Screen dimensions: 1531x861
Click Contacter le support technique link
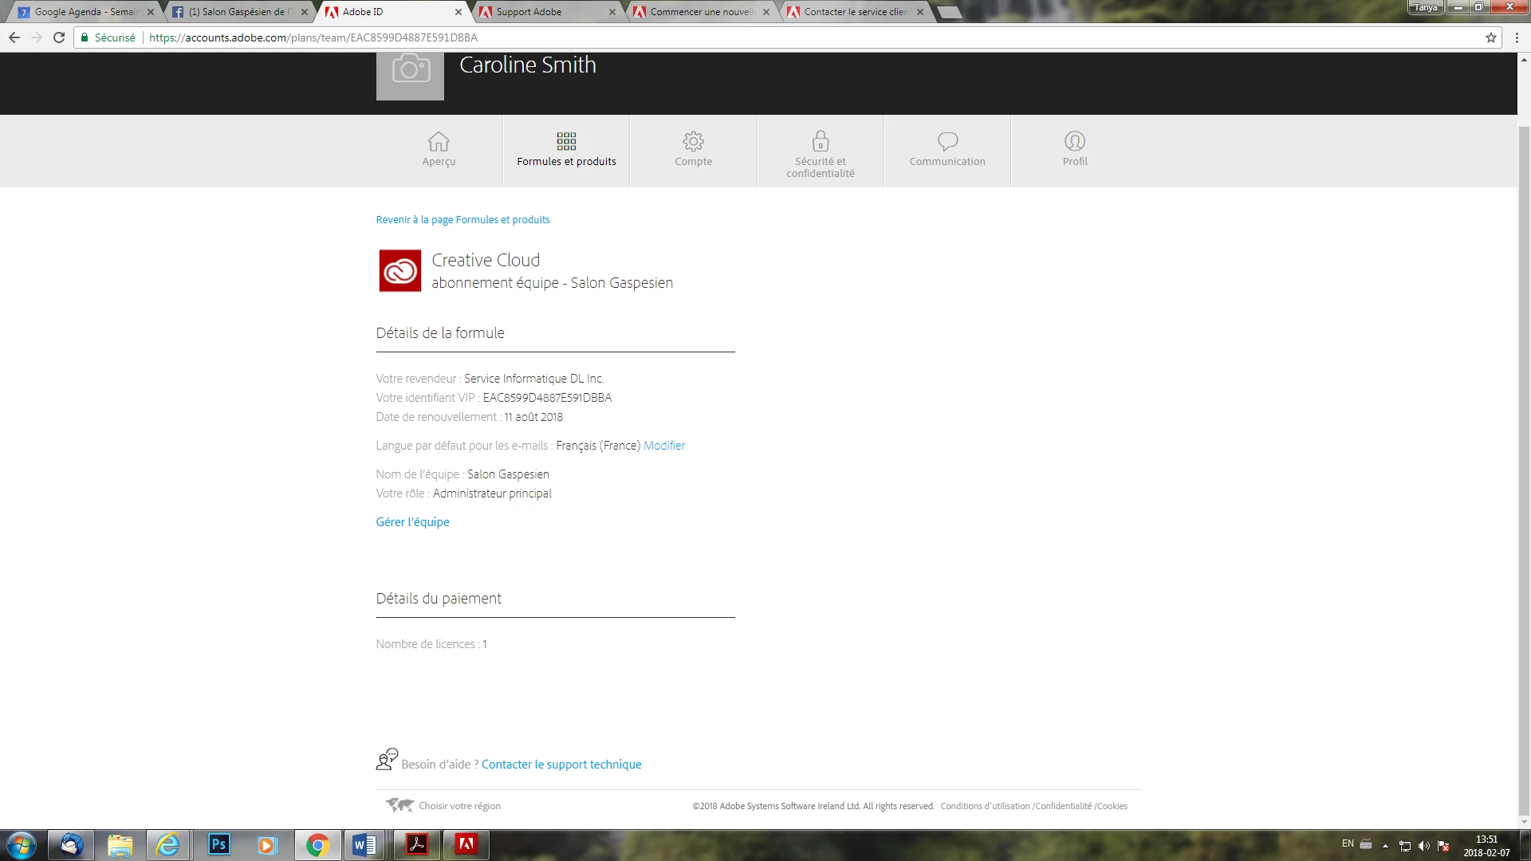[x=561, y=765]
